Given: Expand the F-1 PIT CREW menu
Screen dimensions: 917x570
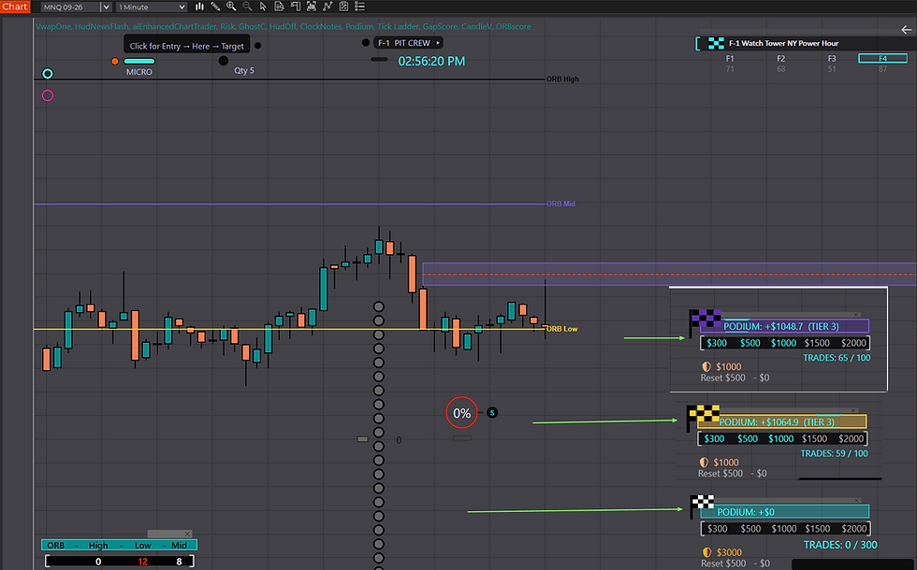Looking at the screenshot, I should point(438,43).
